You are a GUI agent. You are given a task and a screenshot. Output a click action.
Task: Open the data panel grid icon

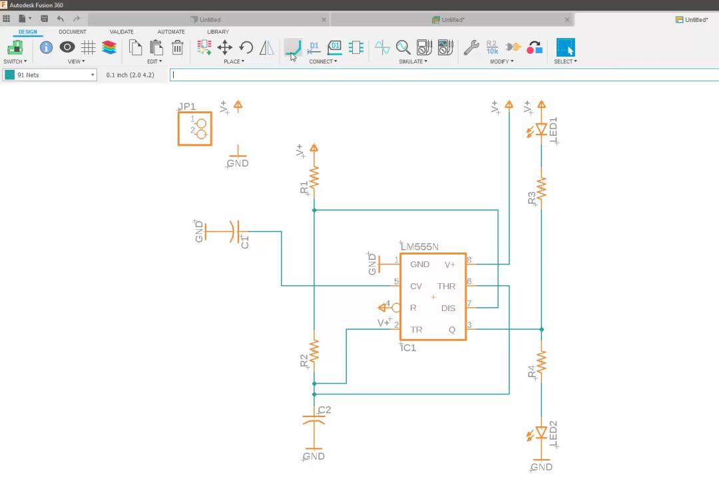coord(7,19)
